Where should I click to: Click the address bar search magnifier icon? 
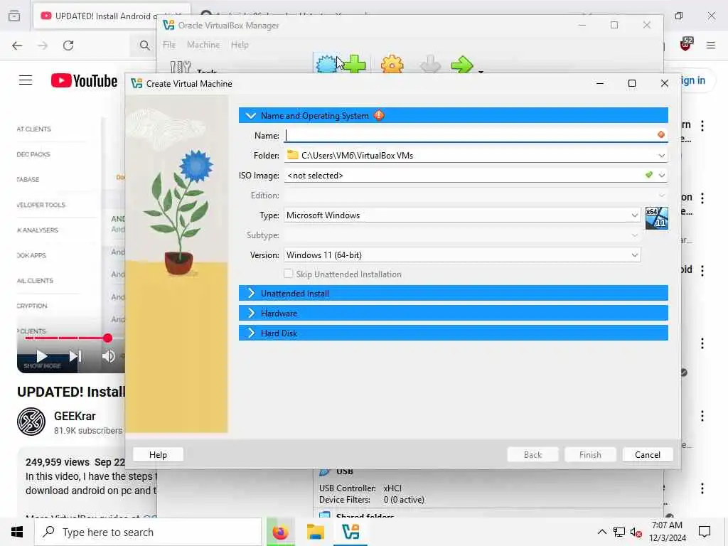(x=145, y=45)
